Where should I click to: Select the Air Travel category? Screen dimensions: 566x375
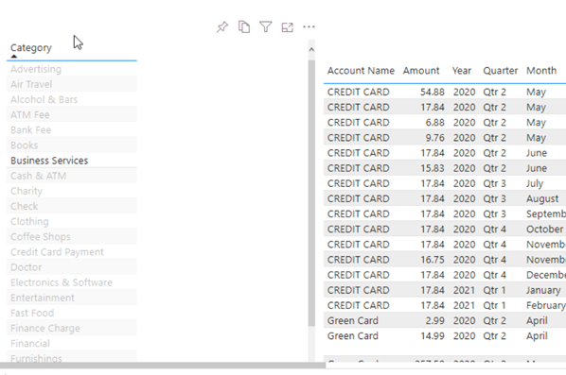(x=72, y=84)
